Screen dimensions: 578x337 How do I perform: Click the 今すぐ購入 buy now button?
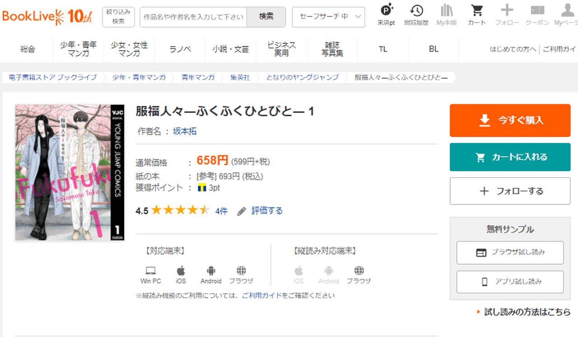click(x=510, y=120)
